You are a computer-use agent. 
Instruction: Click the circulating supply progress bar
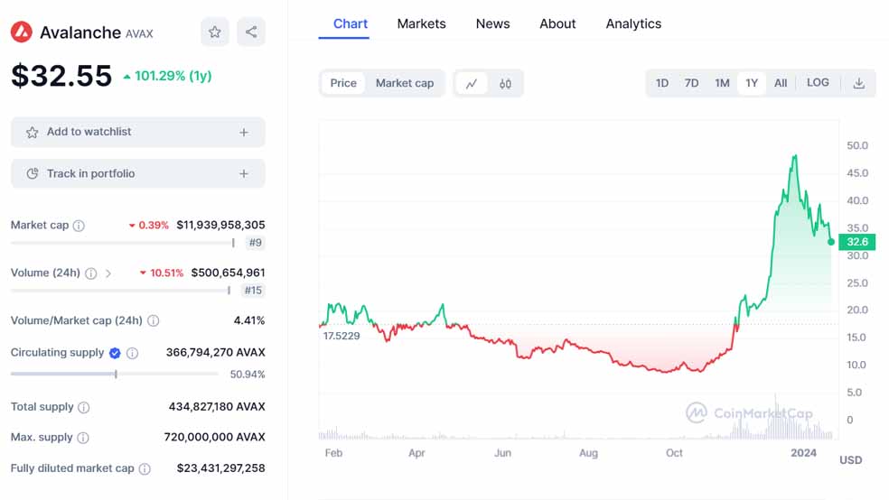coord(114,374)
